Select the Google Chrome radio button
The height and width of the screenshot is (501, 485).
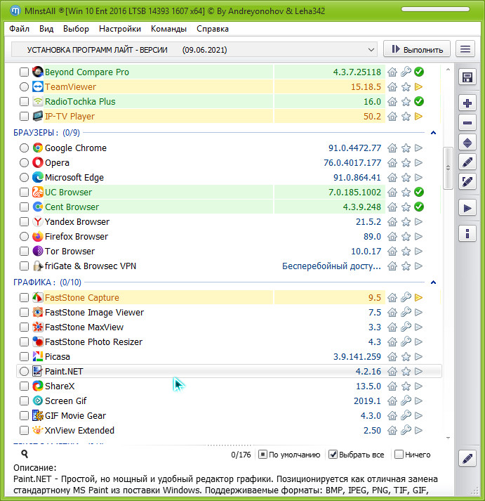coord(25,148)
